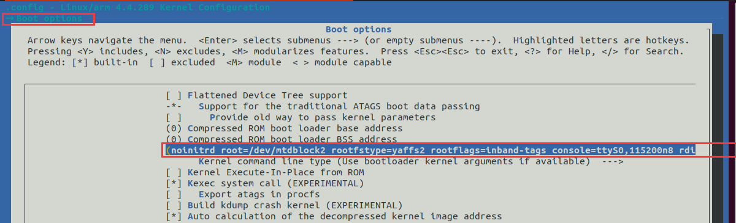Toggle Provide old way to pass kernel parameters
The width and height of the screenshot is (736, 223).
point(174,117)
